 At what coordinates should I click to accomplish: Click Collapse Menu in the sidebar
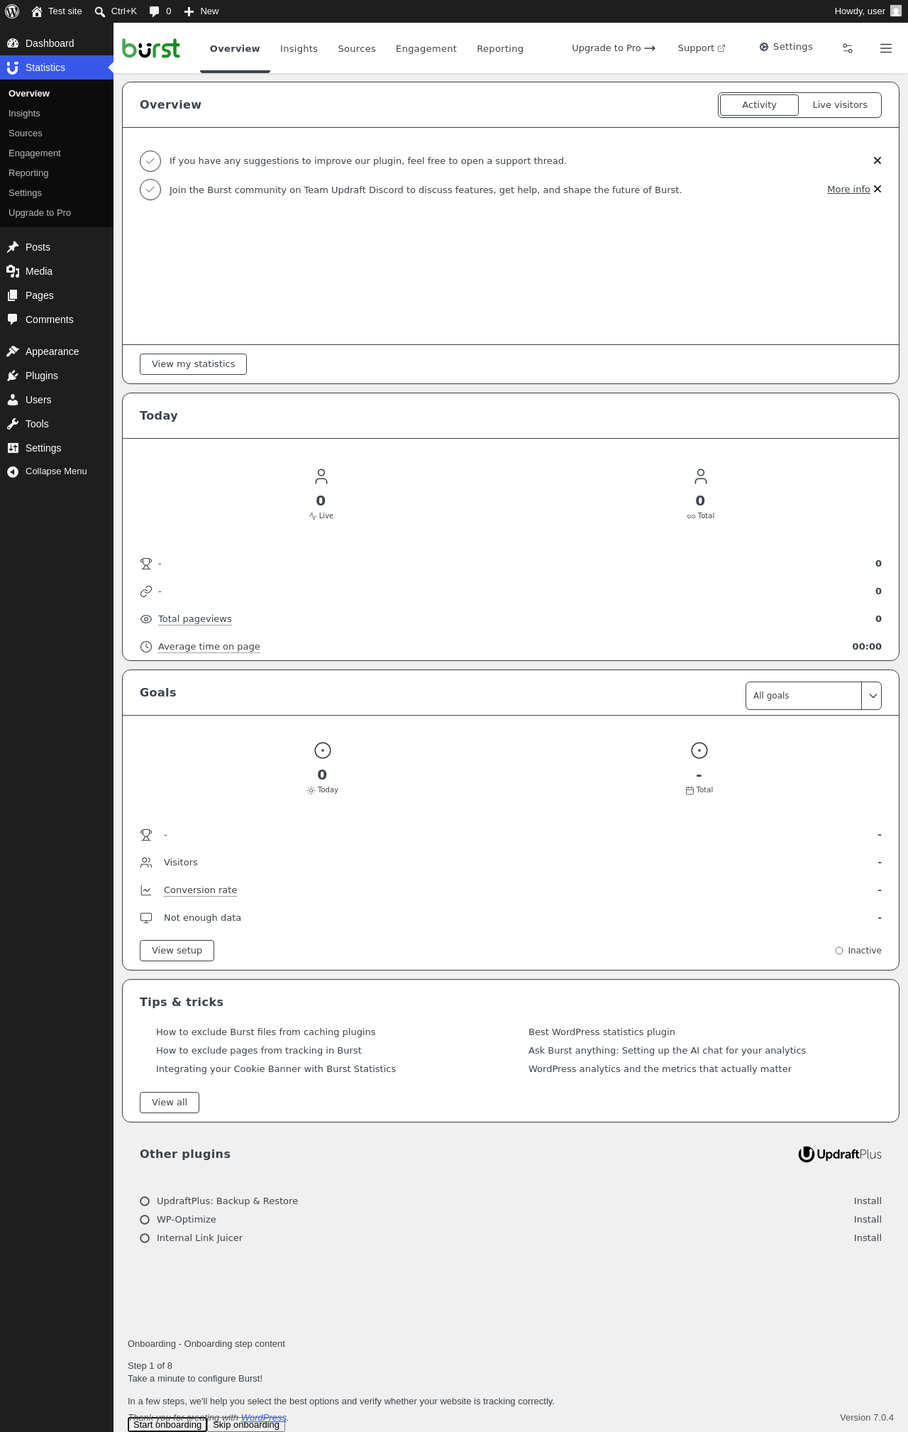(57, 471)
